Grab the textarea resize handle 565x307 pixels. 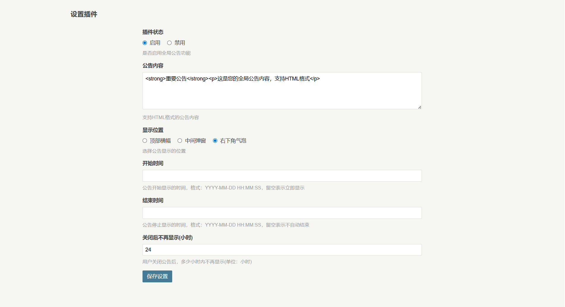point(420,107)
